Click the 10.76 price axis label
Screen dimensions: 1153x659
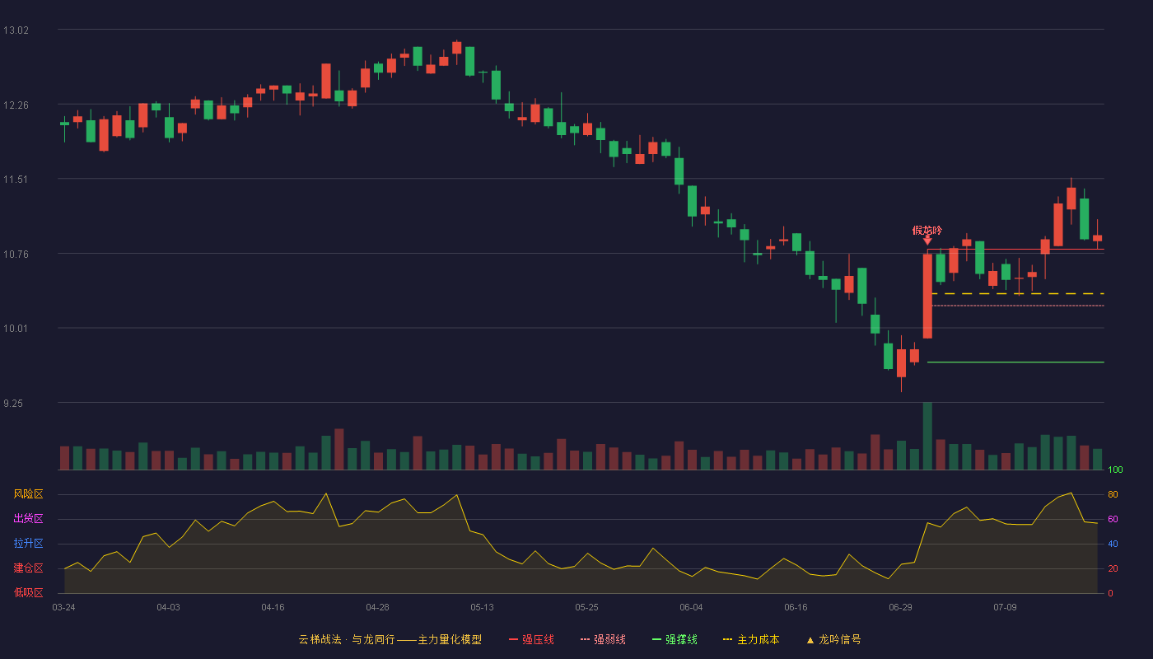tap(16, 254)
